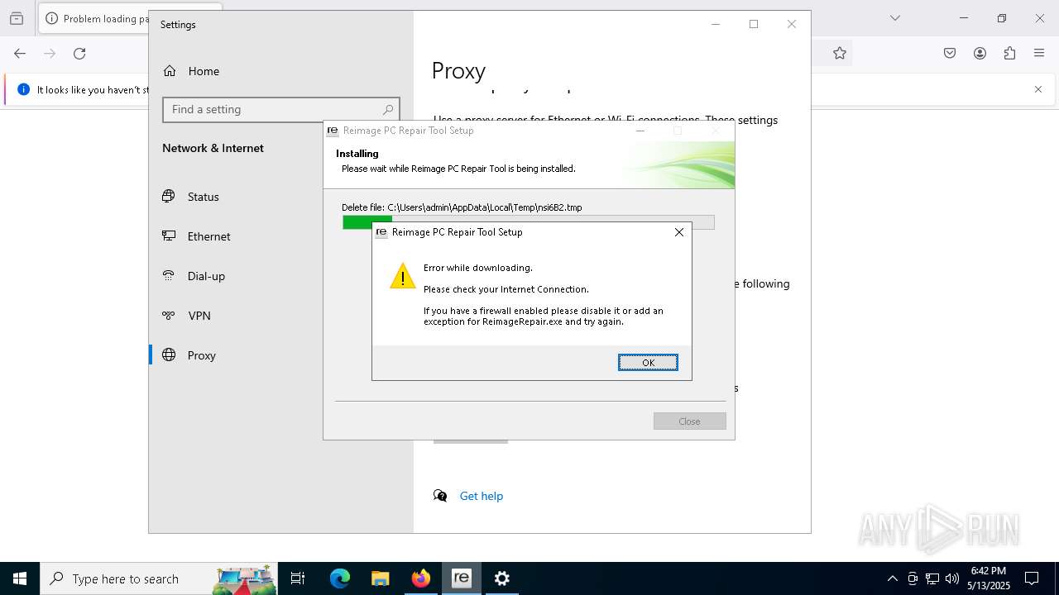Open the volume control in tray
Viewport: 1059px width, 595px height.
952,578
